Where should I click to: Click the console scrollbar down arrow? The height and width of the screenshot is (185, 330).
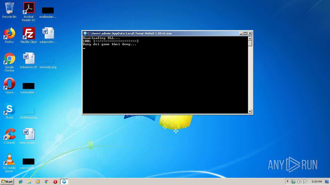250,111
